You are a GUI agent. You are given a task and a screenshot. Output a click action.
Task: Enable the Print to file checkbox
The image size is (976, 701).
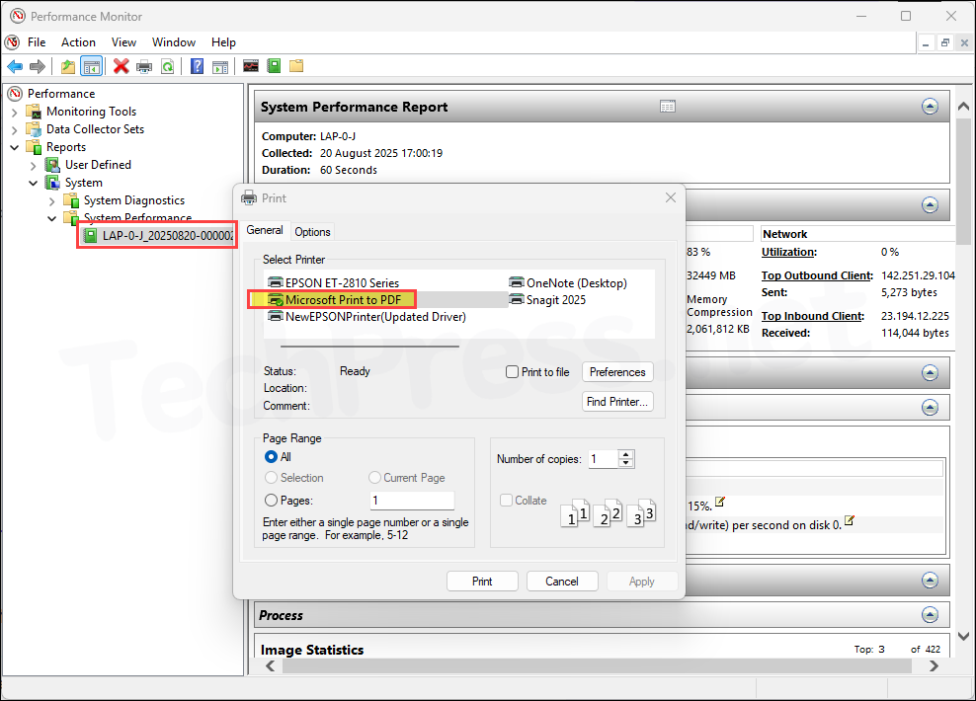point(512,372)
